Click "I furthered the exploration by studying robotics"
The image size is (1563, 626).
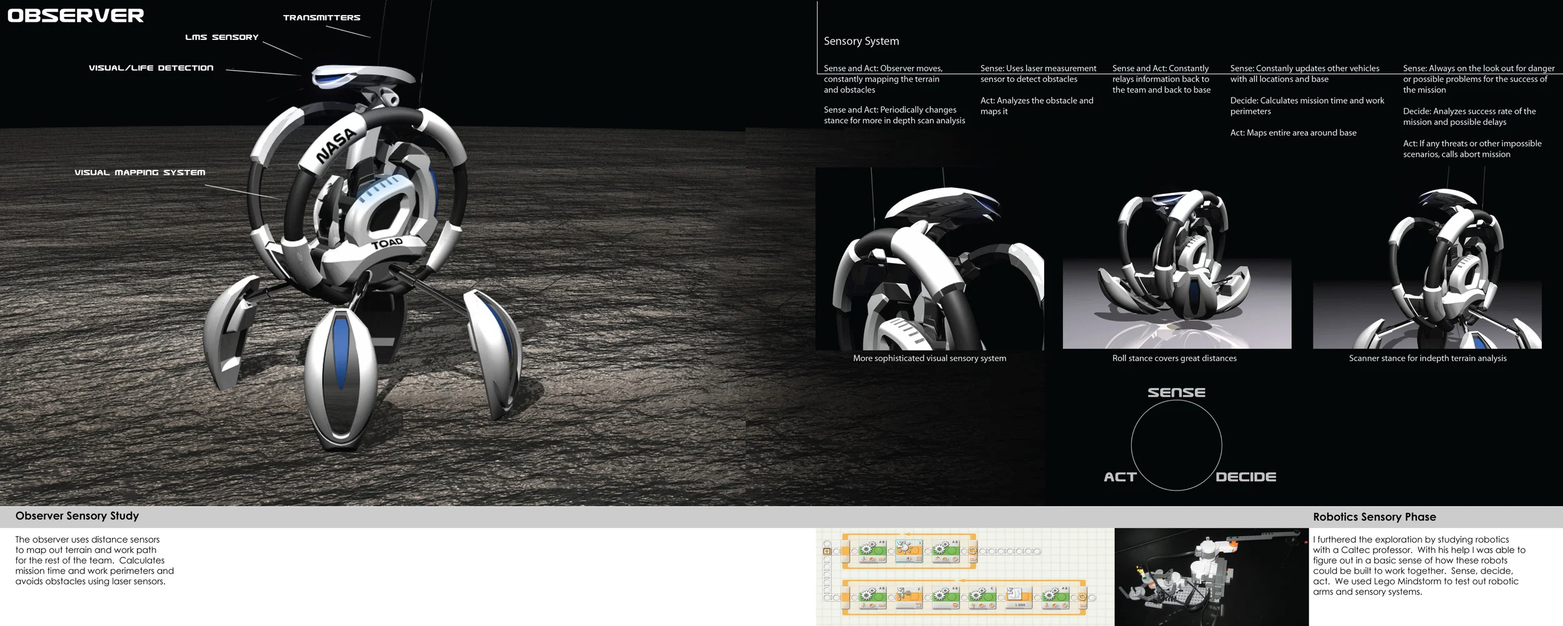(1410, 540)
